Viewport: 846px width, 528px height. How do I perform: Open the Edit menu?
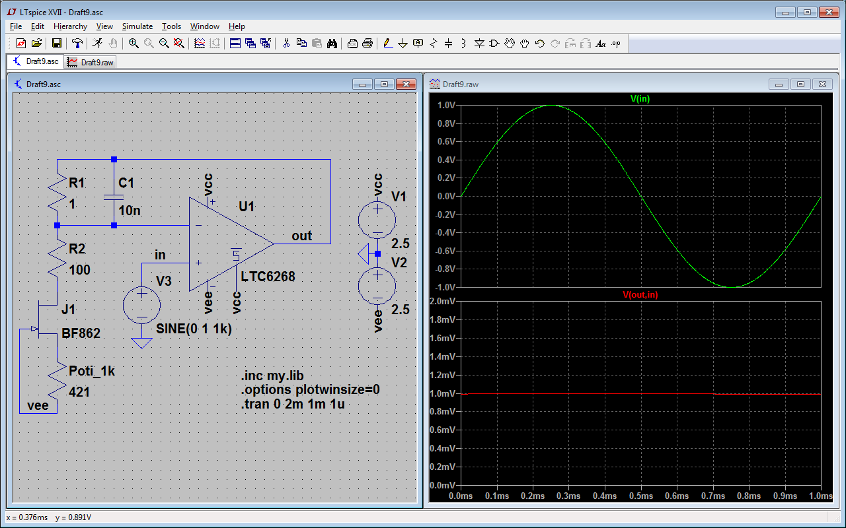click(x=38, y=26)
